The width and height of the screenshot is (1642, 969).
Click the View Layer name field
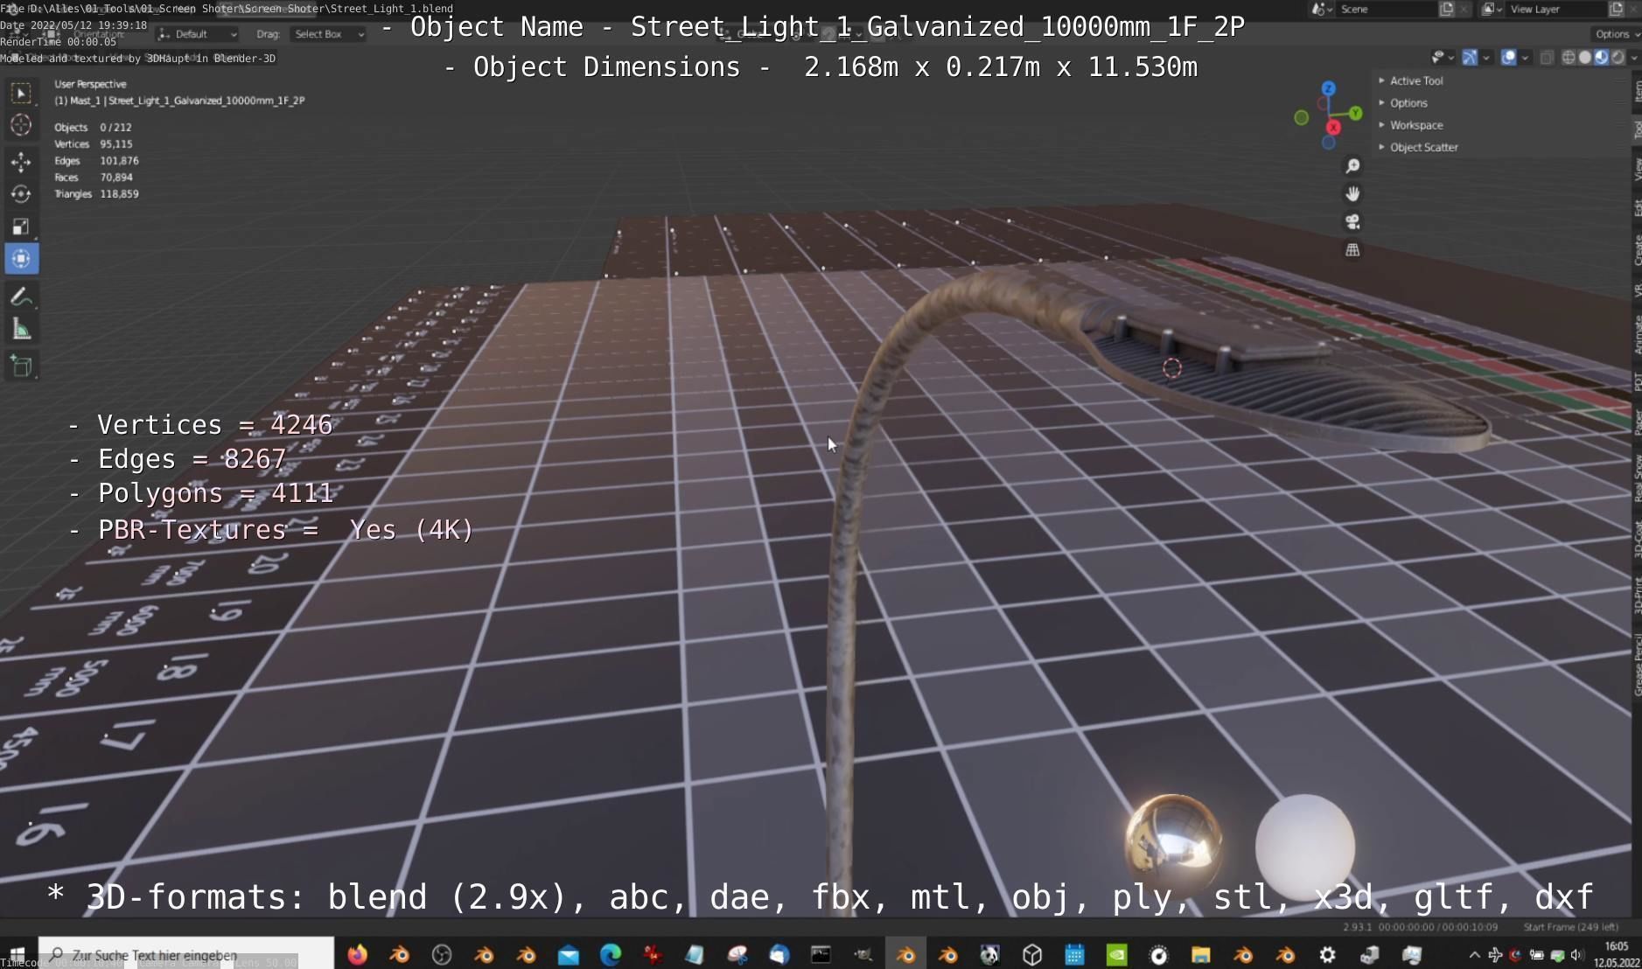1556,9
